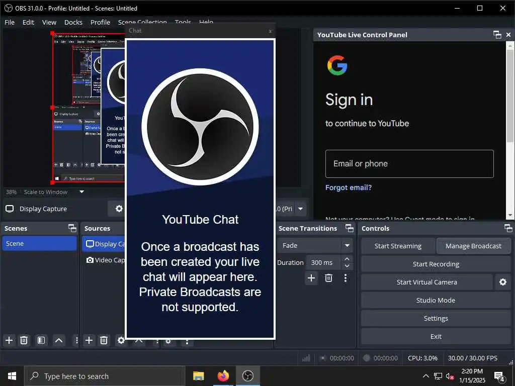Screen dimensions: 515x386
Task: Float the Scene Transitions dock
Action: (x=350, y=228)
